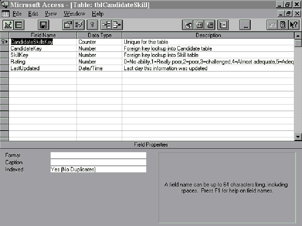Click the Indexed property field

pos(98,169)
